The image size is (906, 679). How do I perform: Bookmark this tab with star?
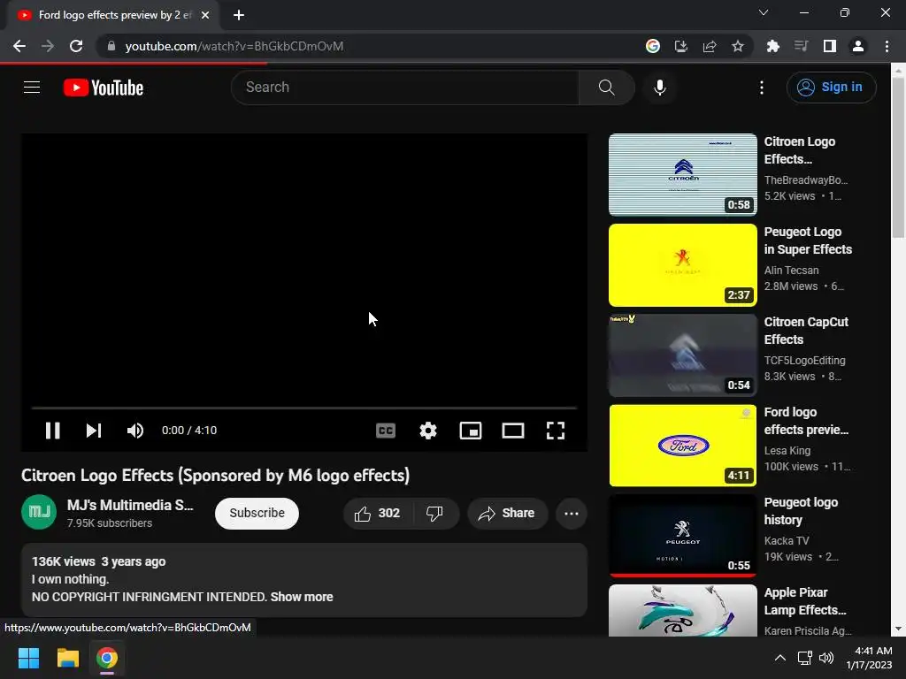coord(737,46)
